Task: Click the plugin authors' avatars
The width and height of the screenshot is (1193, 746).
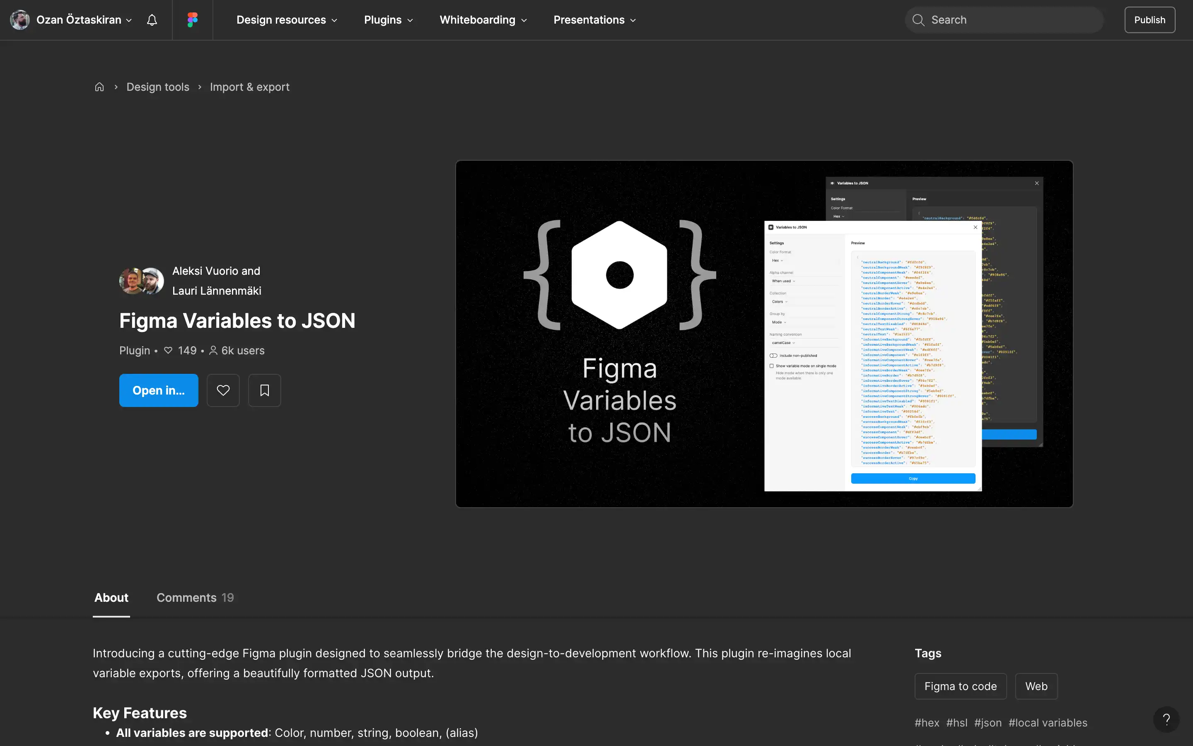Action: click(142, 281)
